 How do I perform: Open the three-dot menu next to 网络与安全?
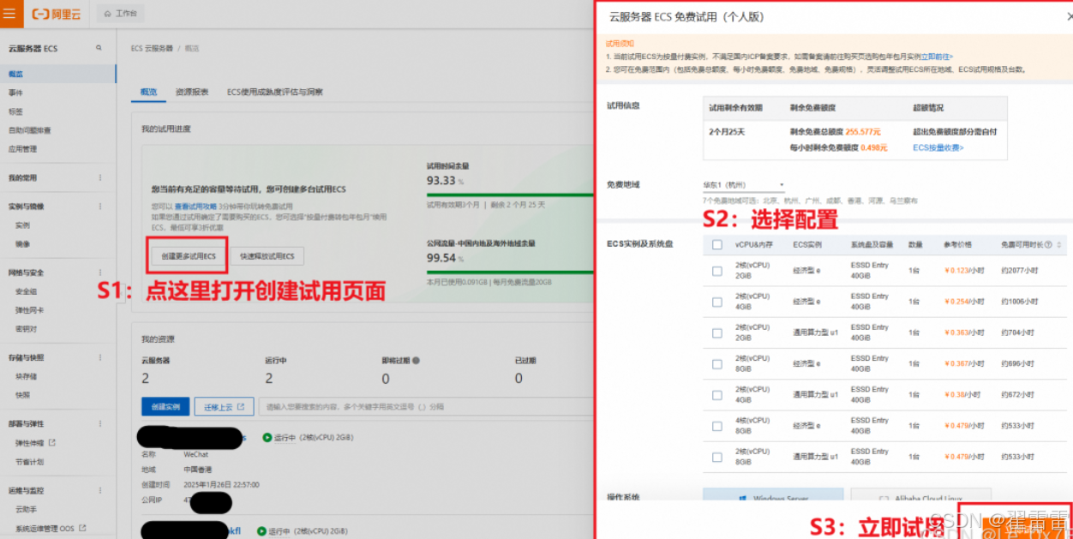coord(99,272)
